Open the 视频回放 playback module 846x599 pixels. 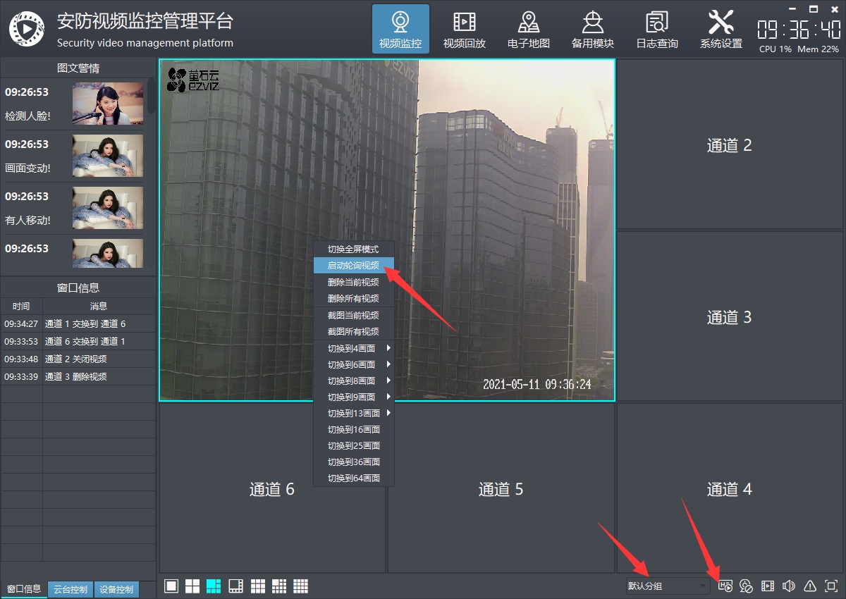464,30
